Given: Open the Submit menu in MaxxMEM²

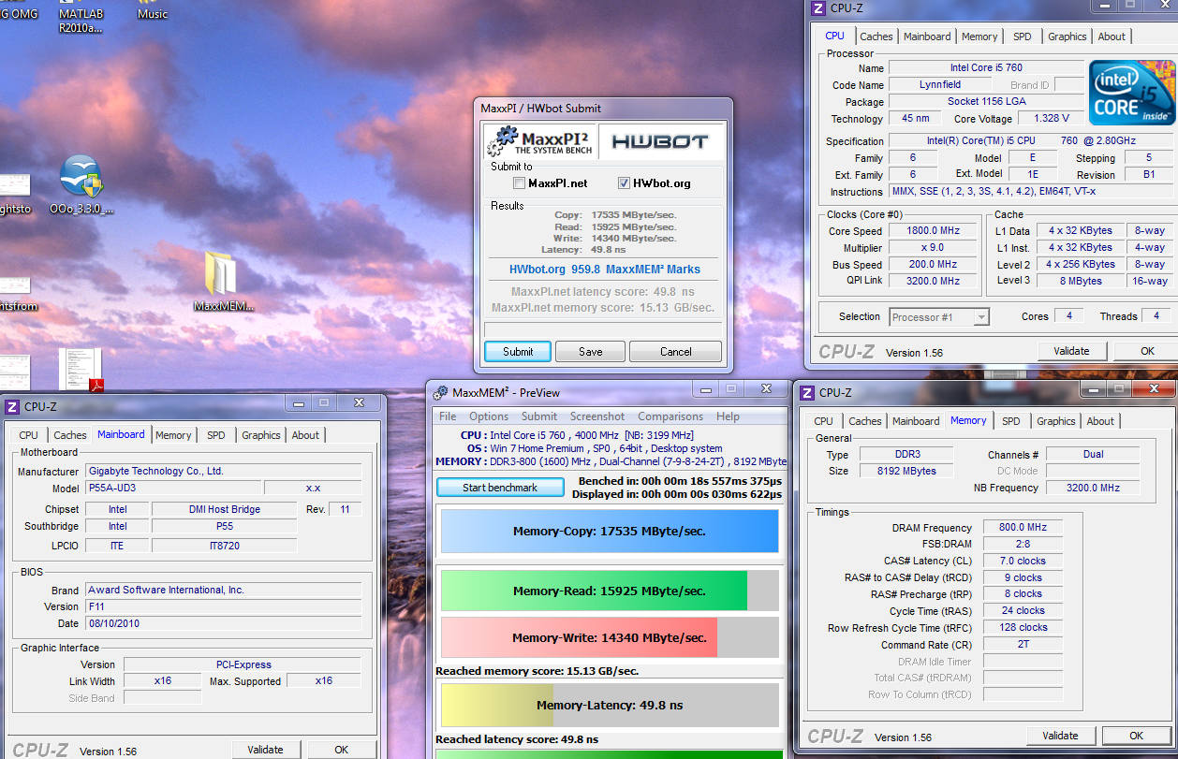Looking at the screenshot, I should pyautogui.click(x=539, y=416).
